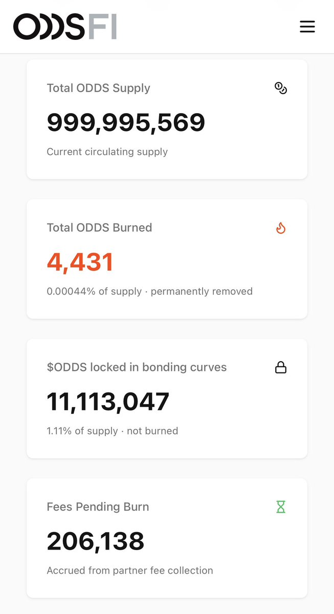Click the 206,138 pending fees value
334x614 pixels.
[x=96, y=542]
